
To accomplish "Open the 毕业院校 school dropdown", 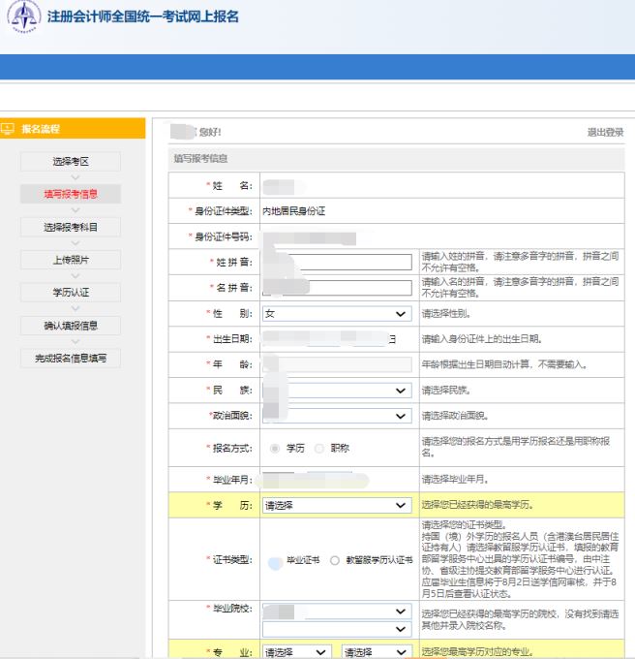I will pyautogui.click(x=336, y=612).
